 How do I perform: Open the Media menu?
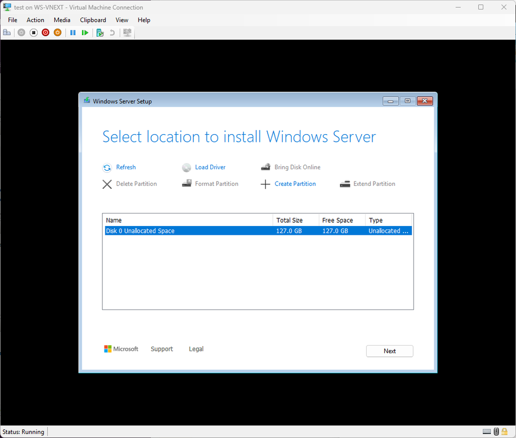tap(62, 20)
